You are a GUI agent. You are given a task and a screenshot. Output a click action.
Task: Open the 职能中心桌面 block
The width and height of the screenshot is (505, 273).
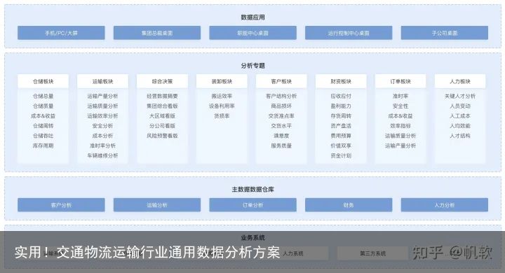click(252, 33)
